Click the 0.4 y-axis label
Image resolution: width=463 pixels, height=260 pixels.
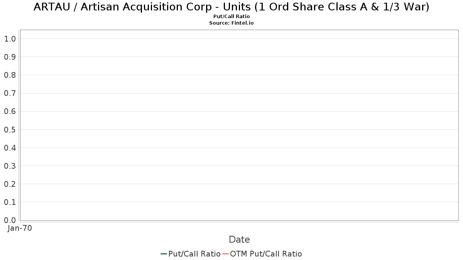(10, 148)
